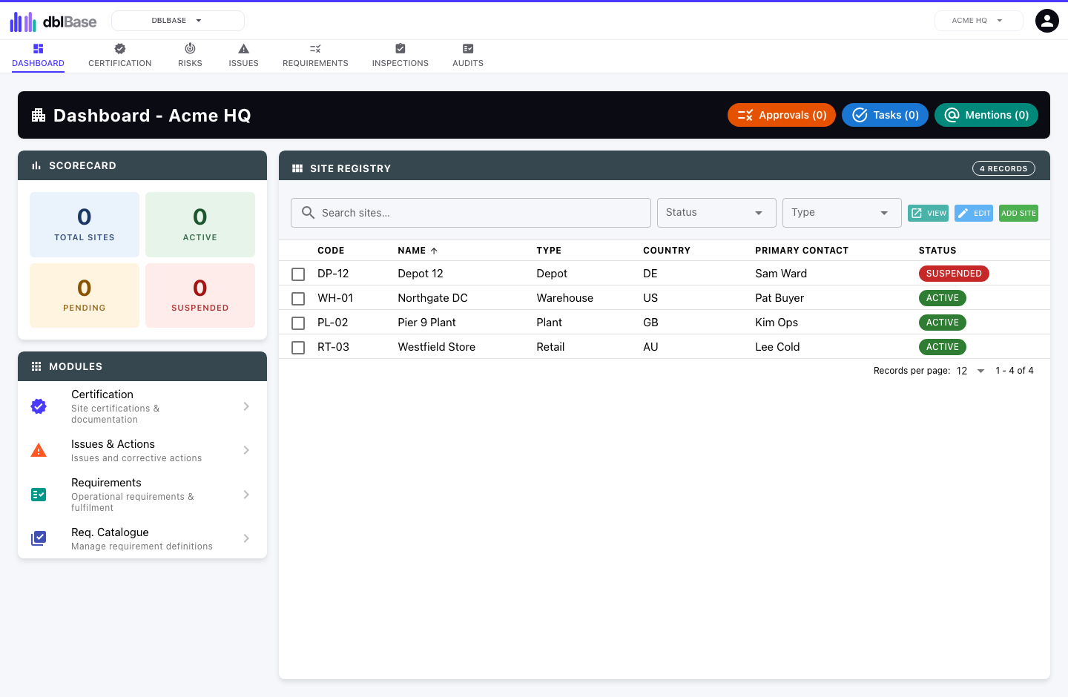
Task: Click the Certification badge icon in the nav
Action: (x=120, y=49)
